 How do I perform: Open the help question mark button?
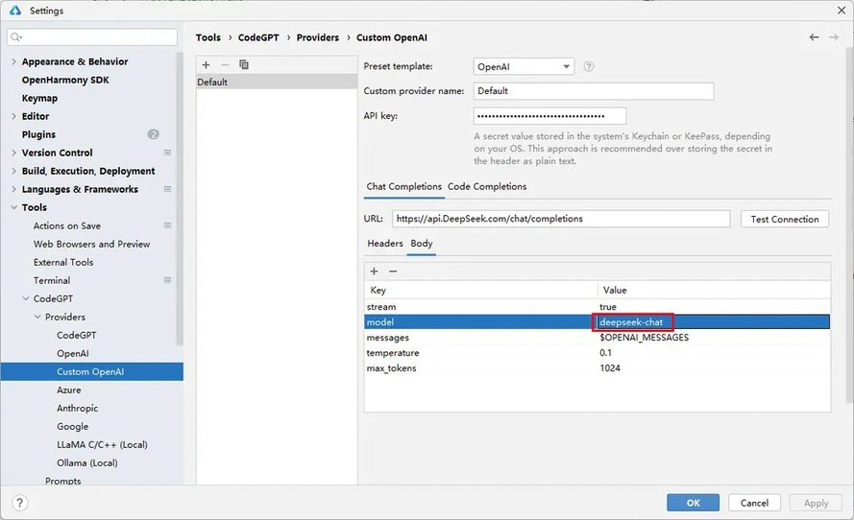coord(20,503)
